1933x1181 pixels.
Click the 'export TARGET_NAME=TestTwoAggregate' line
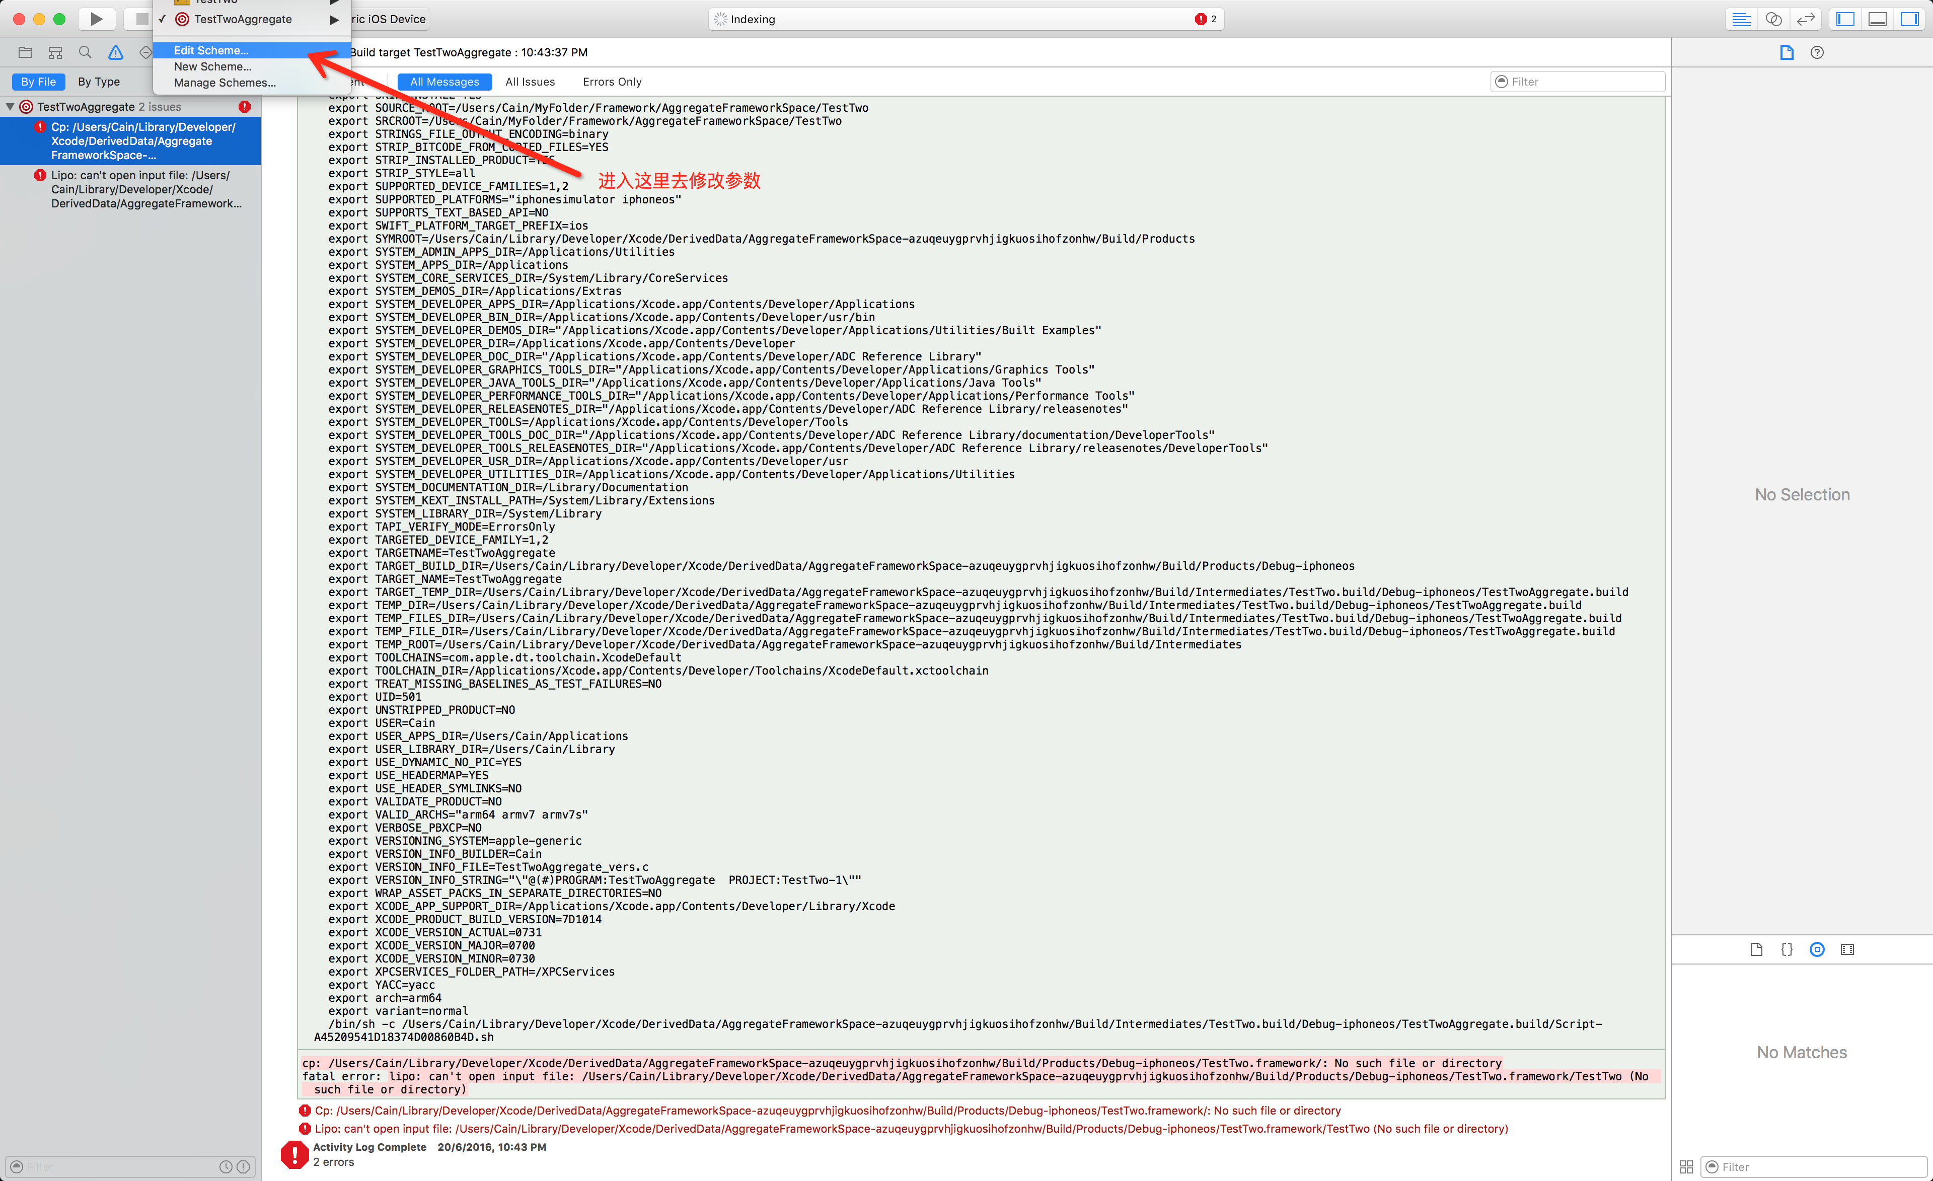click(445, 579)
